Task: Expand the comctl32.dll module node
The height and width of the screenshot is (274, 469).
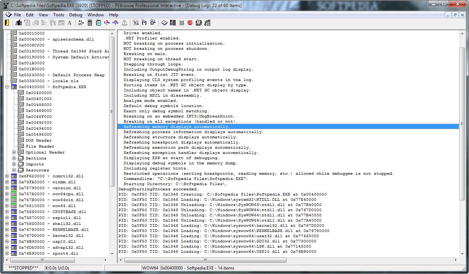Action: [x=7, y=176]
